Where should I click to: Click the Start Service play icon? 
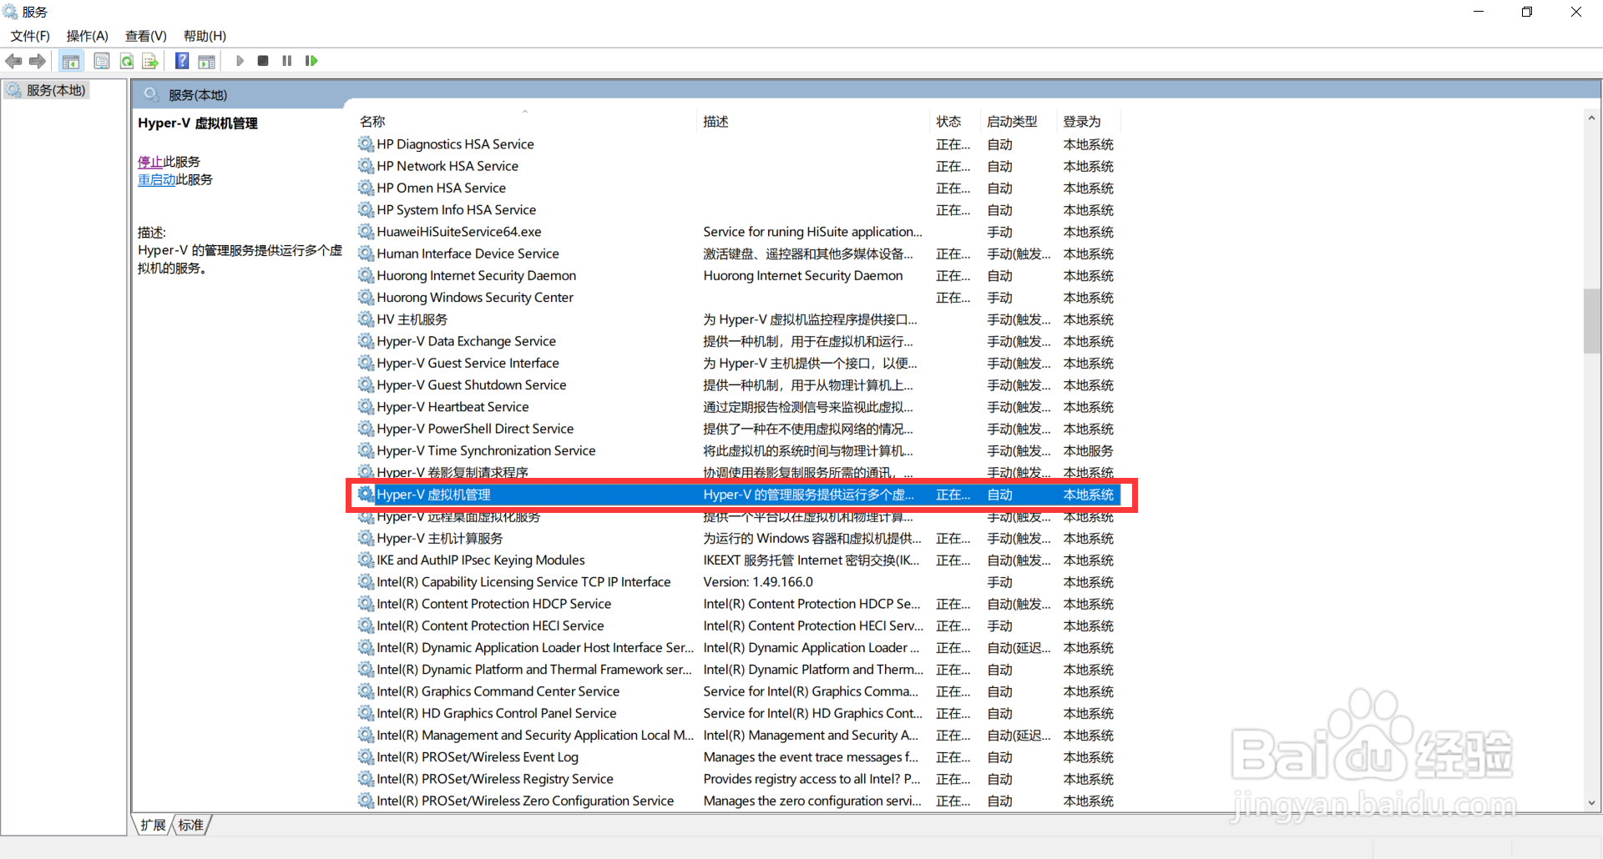click(240, 61)
